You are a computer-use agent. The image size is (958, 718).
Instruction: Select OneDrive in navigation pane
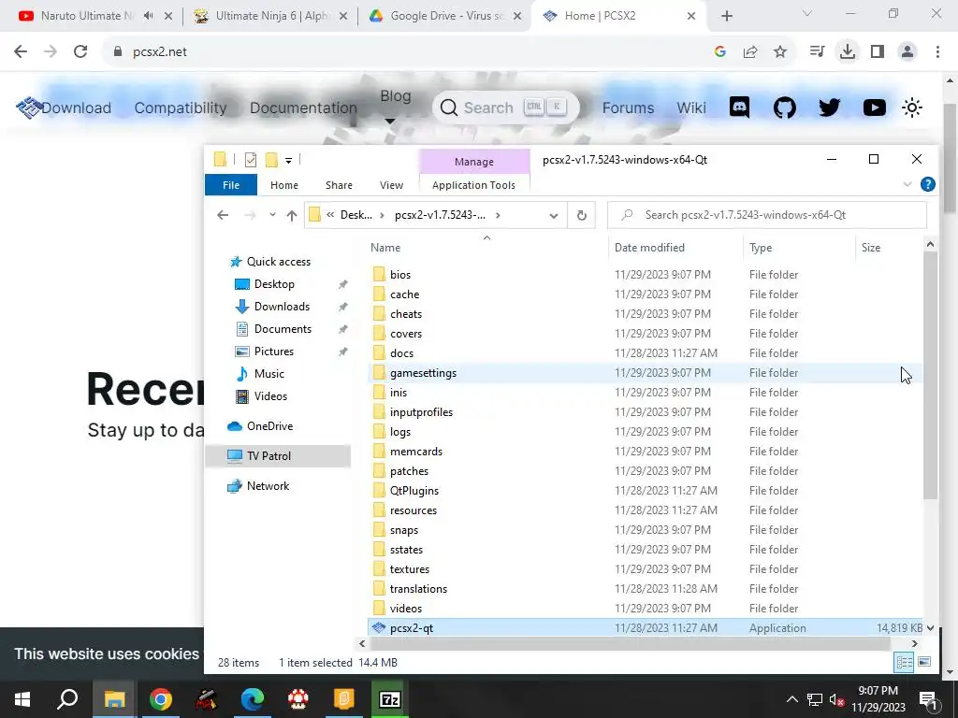coord(269,426)
